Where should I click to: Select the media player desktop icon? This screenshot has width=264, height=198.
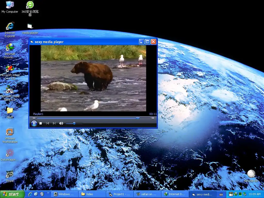(x=30, y=29)
